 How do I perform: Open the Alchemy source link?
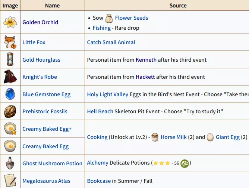(x=98, y=163)
